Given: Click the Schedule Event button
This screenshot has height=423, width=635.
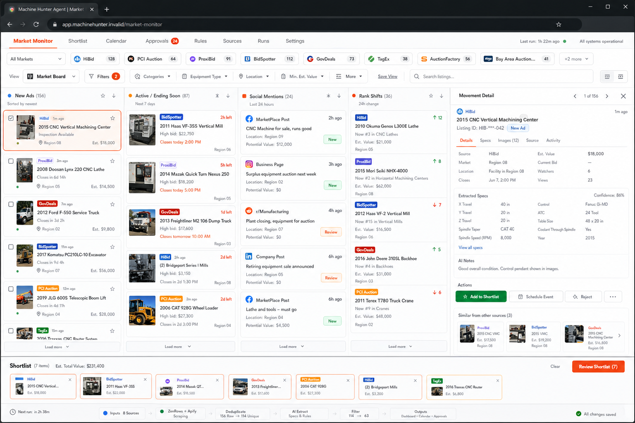Looking at the screenshot, I should (536, 297).
